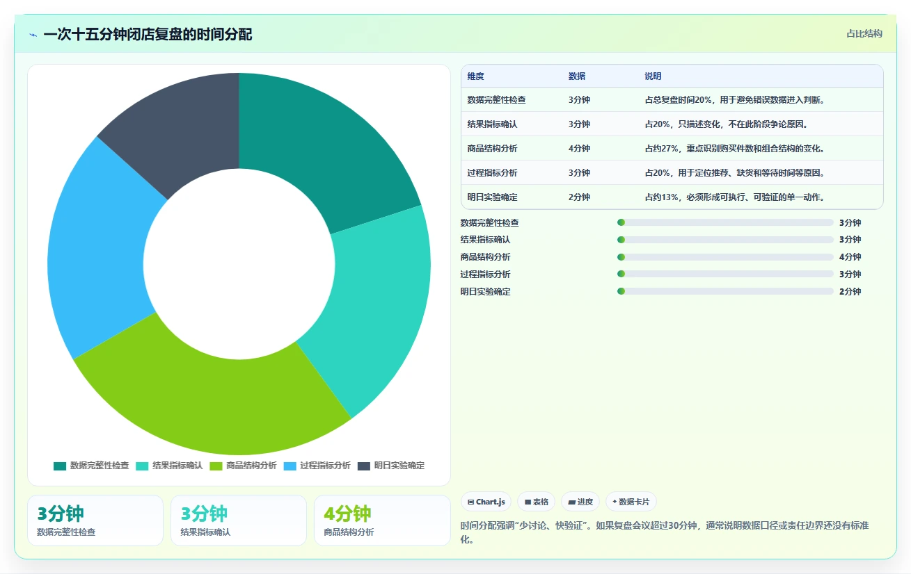Click 明日实验确定 label in the progress list
Image resolution: width=911 pixels, height=574 pixels.
tap(486, 292)
